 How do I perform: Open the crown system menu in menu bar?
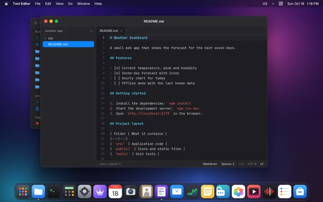[6, 4]
